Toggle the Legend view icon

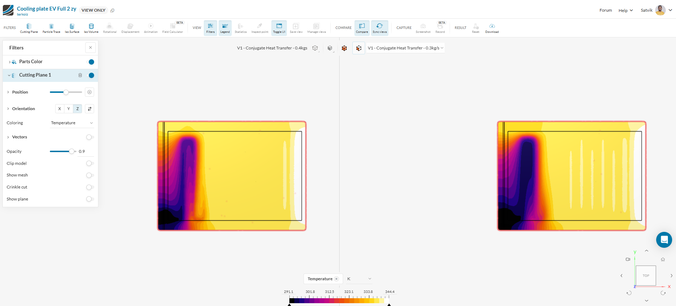[x=225, y=28]
